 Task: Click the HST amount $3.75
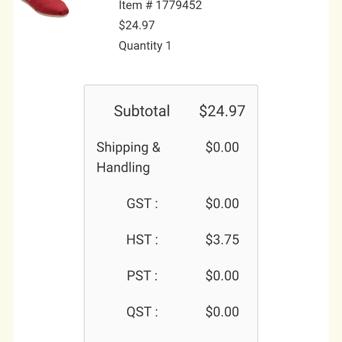click(222, 239)
